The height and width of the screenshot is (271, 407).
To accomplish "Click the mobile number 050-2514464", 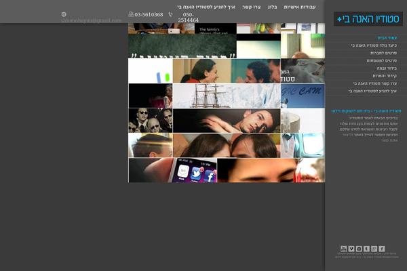I will click(x=188, y=18).
